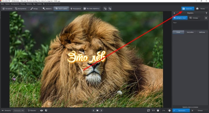The width and height of the screenshot is (209, 113).
Task: Go to next photo arrow
Action: click(101, 110)
